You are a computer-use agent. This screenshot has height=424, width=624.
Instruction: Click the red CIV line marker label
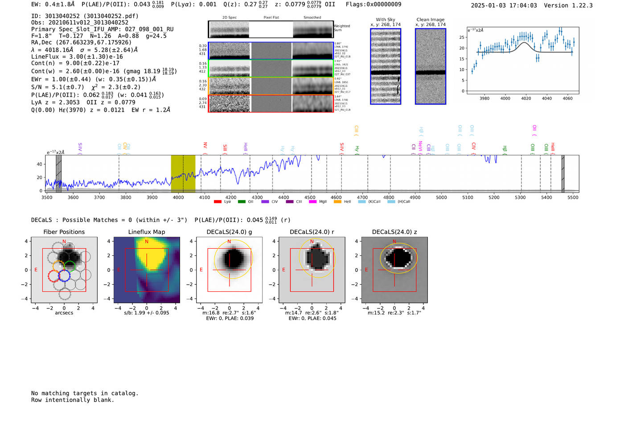[x=474, y=148]
